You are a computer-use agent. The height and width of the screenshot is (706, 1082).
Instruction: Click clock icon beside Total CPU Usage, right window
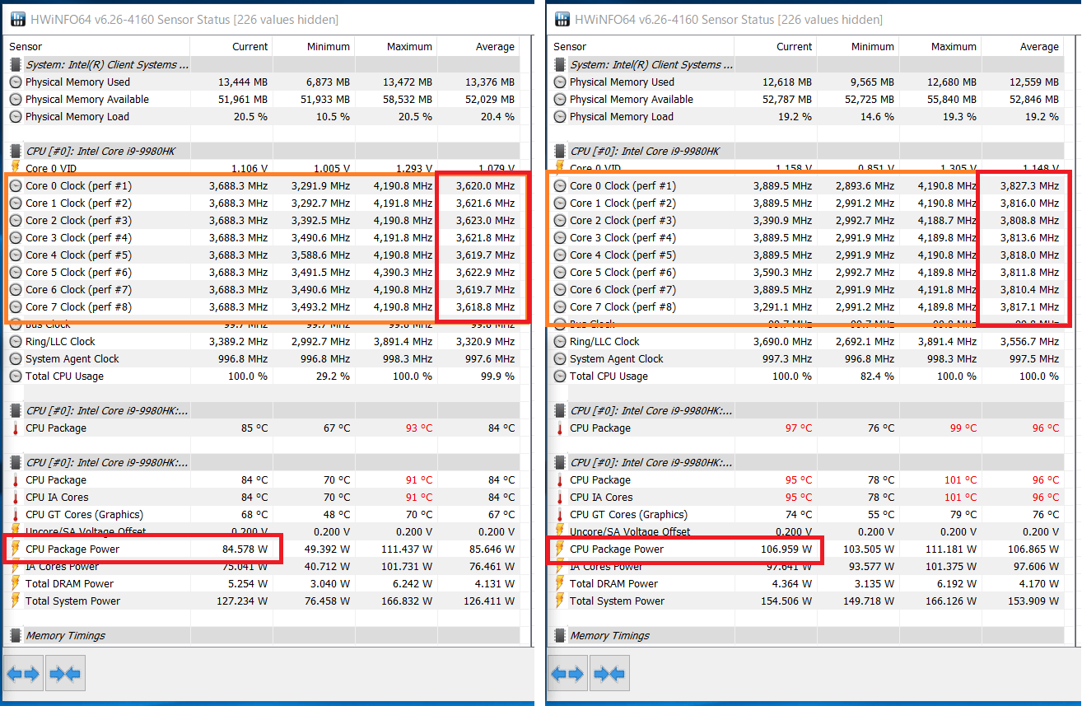[560, 376]
